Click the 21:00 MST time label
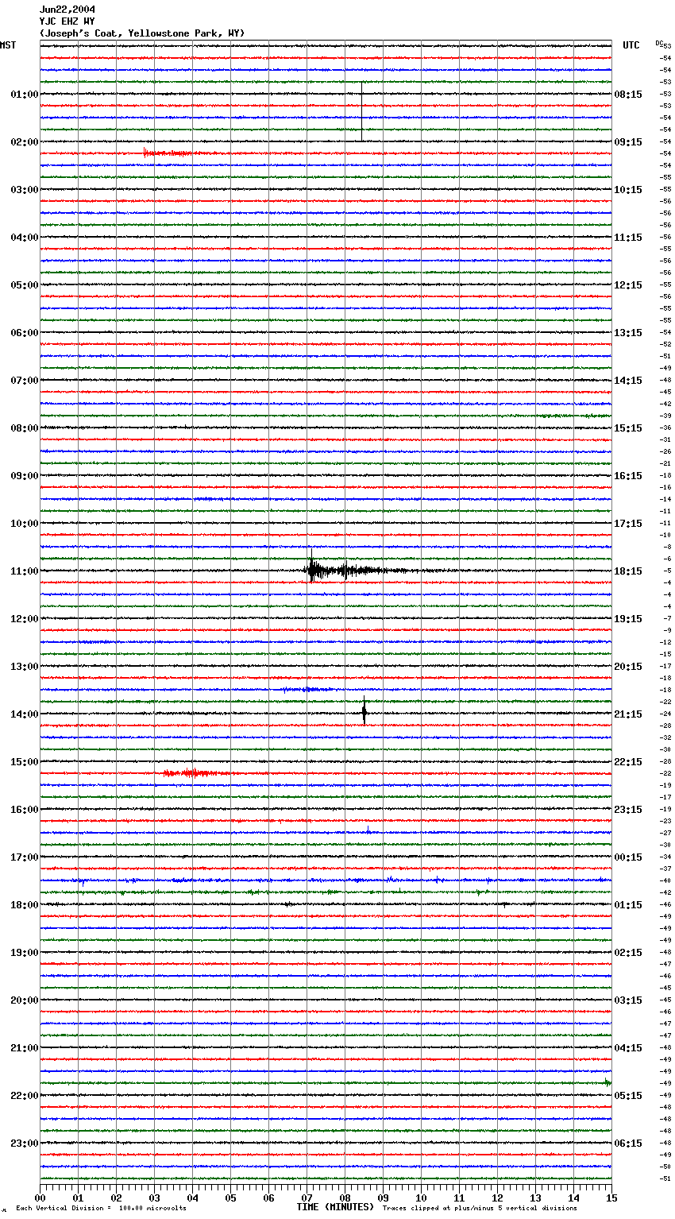 click(x=25, y=1048)
